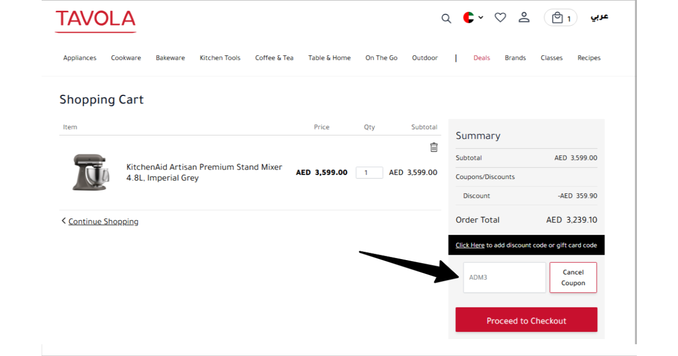Viewport: 678px width, 356px height.
Task: Click the 'Click Here' discount code link
Action: (470, 245)
